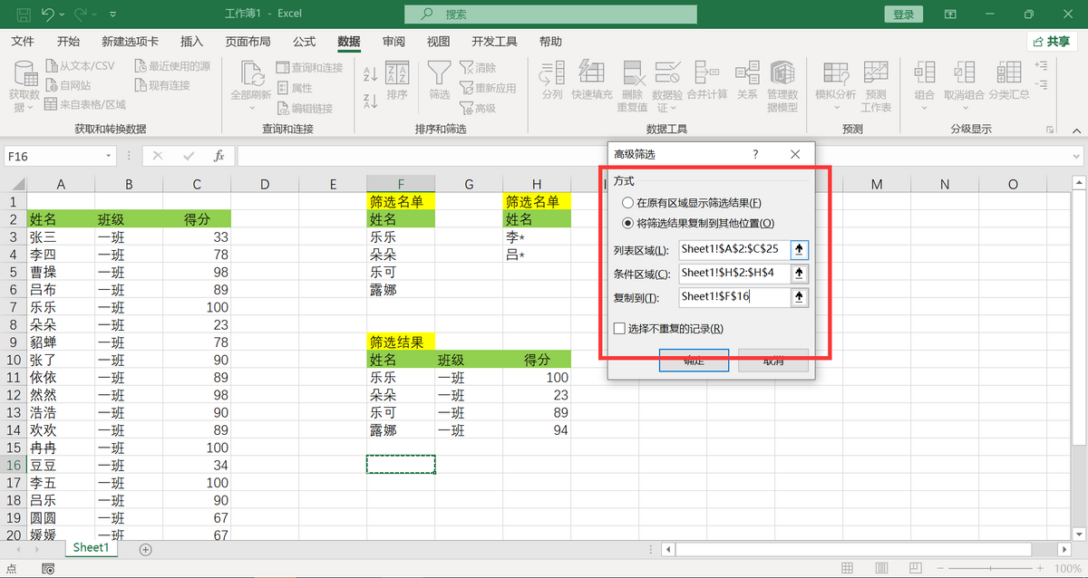Click the 排序 sort icon
The width and height of the screenshot is (1088, 578).
[x=397, y=80]
